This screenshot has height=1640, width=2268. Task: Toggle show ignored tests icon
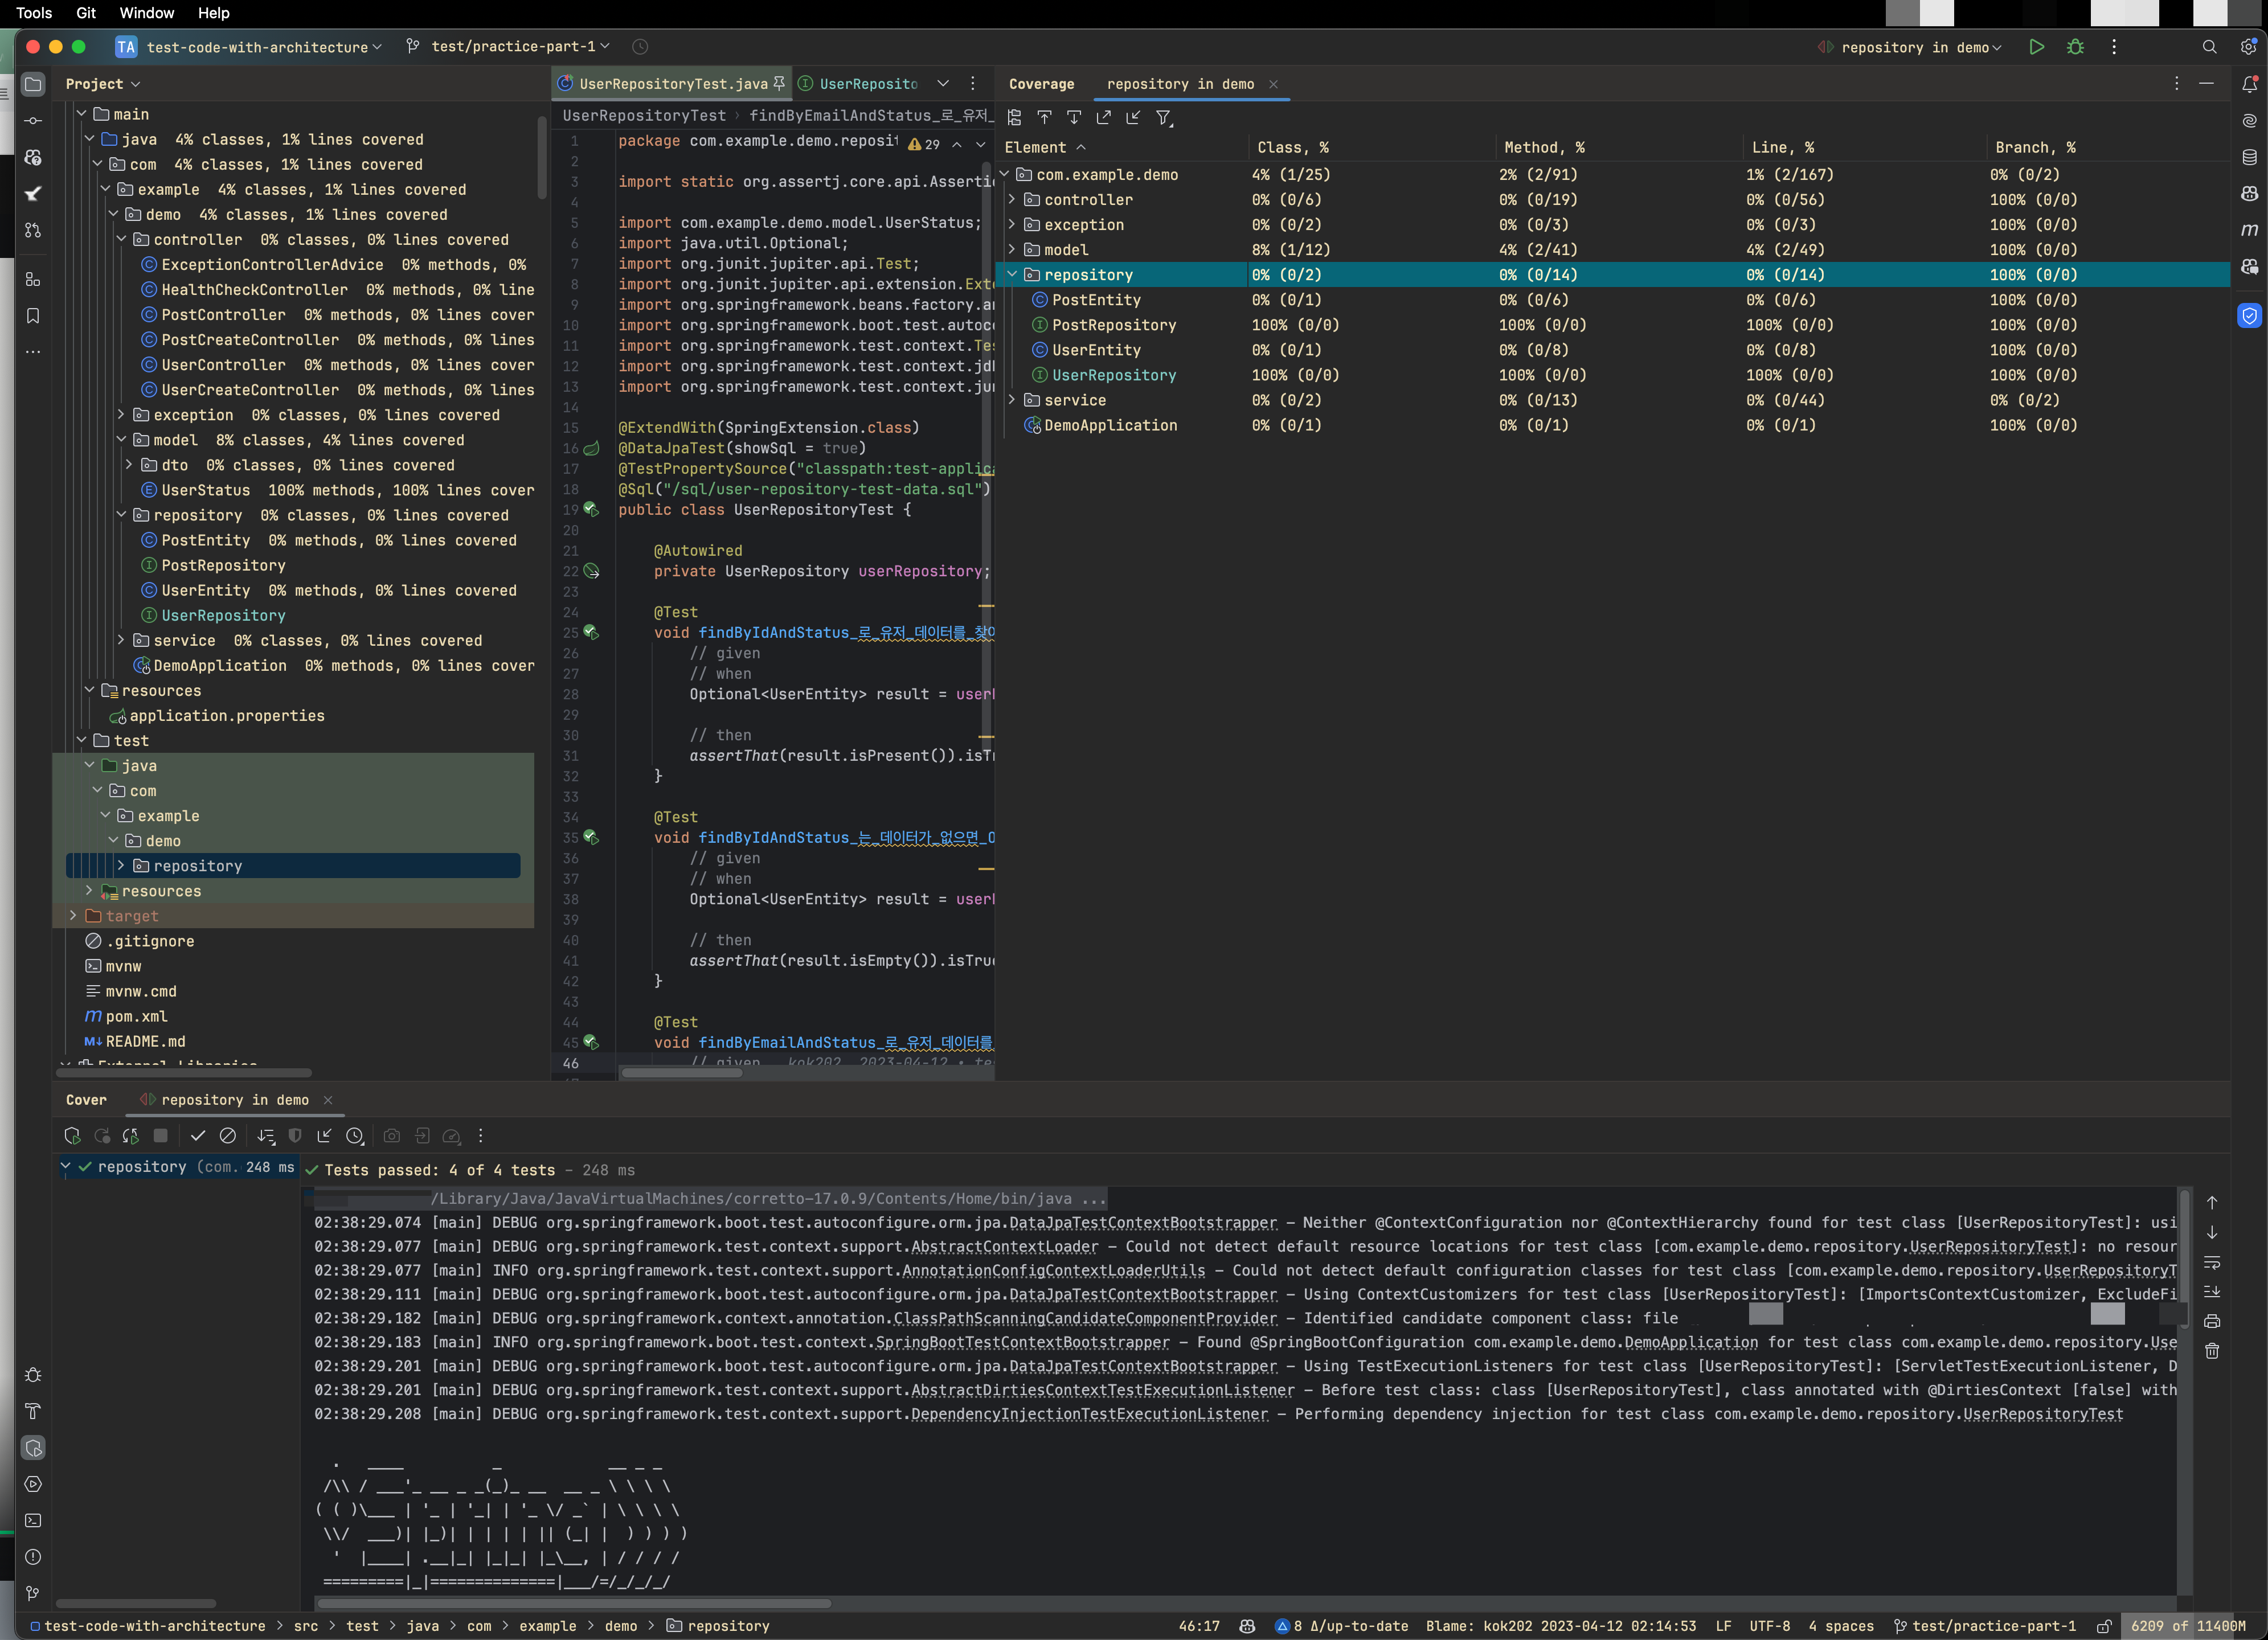point(228,1136)
